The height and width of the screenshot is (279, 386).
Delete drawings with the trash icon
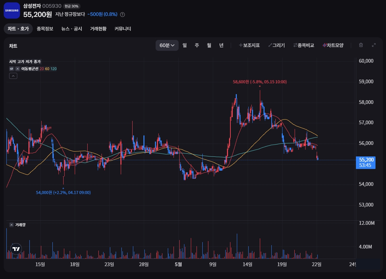click(x=361, y=45)
